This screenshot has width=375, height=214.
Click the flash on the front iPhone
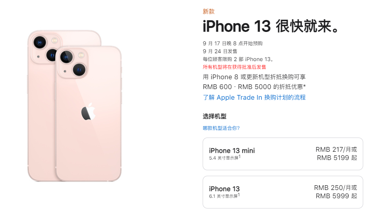point(81,55)
